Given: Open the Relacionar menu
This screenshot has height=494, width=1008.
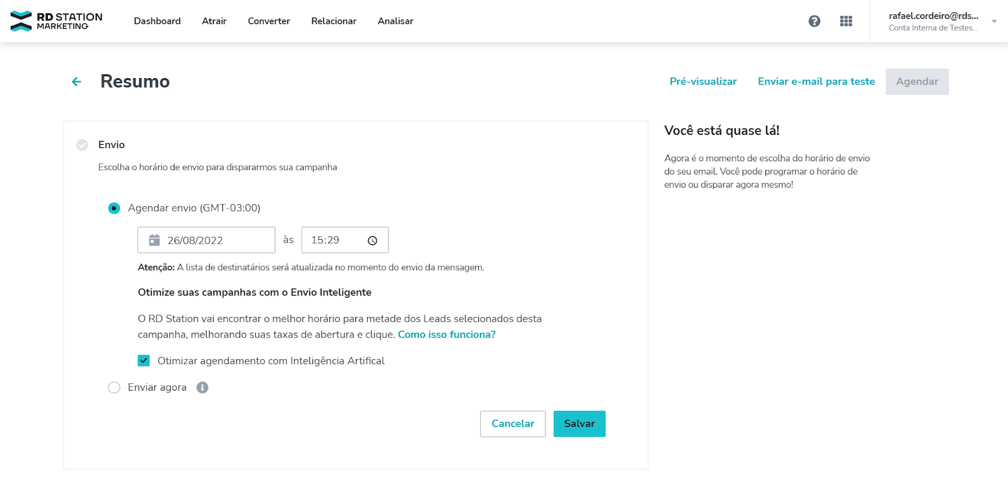Looking at the screenshot, I should pos(334,21).
